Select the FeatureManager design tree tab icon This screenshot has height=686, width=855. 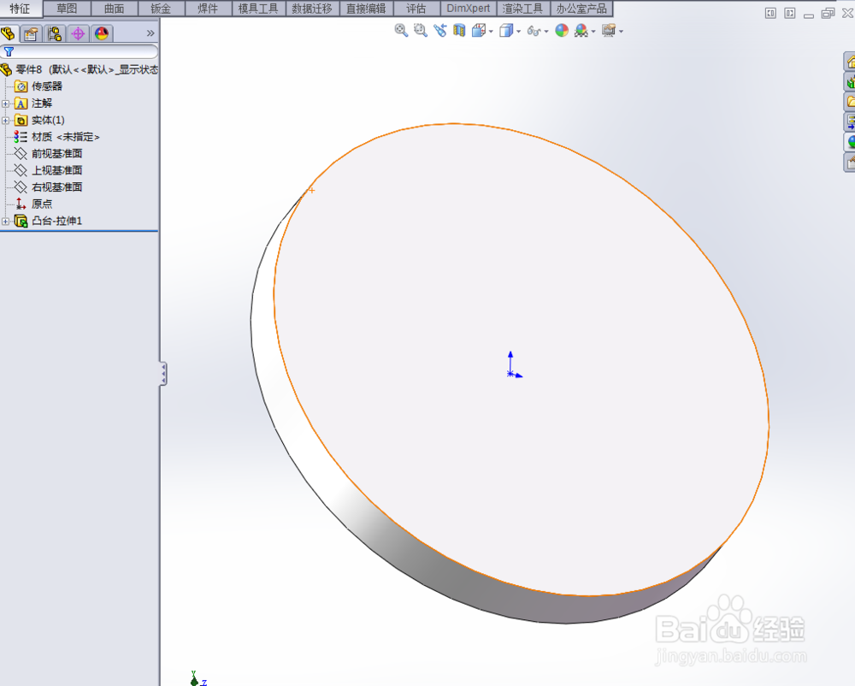[9, 34]
